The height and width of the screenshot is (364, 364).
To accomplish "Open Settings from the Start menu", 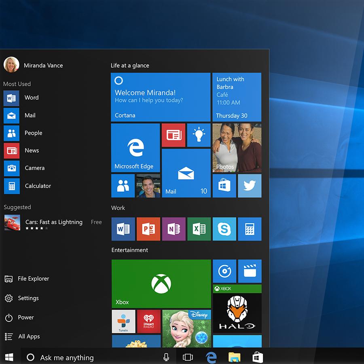I will pos(28,298).
